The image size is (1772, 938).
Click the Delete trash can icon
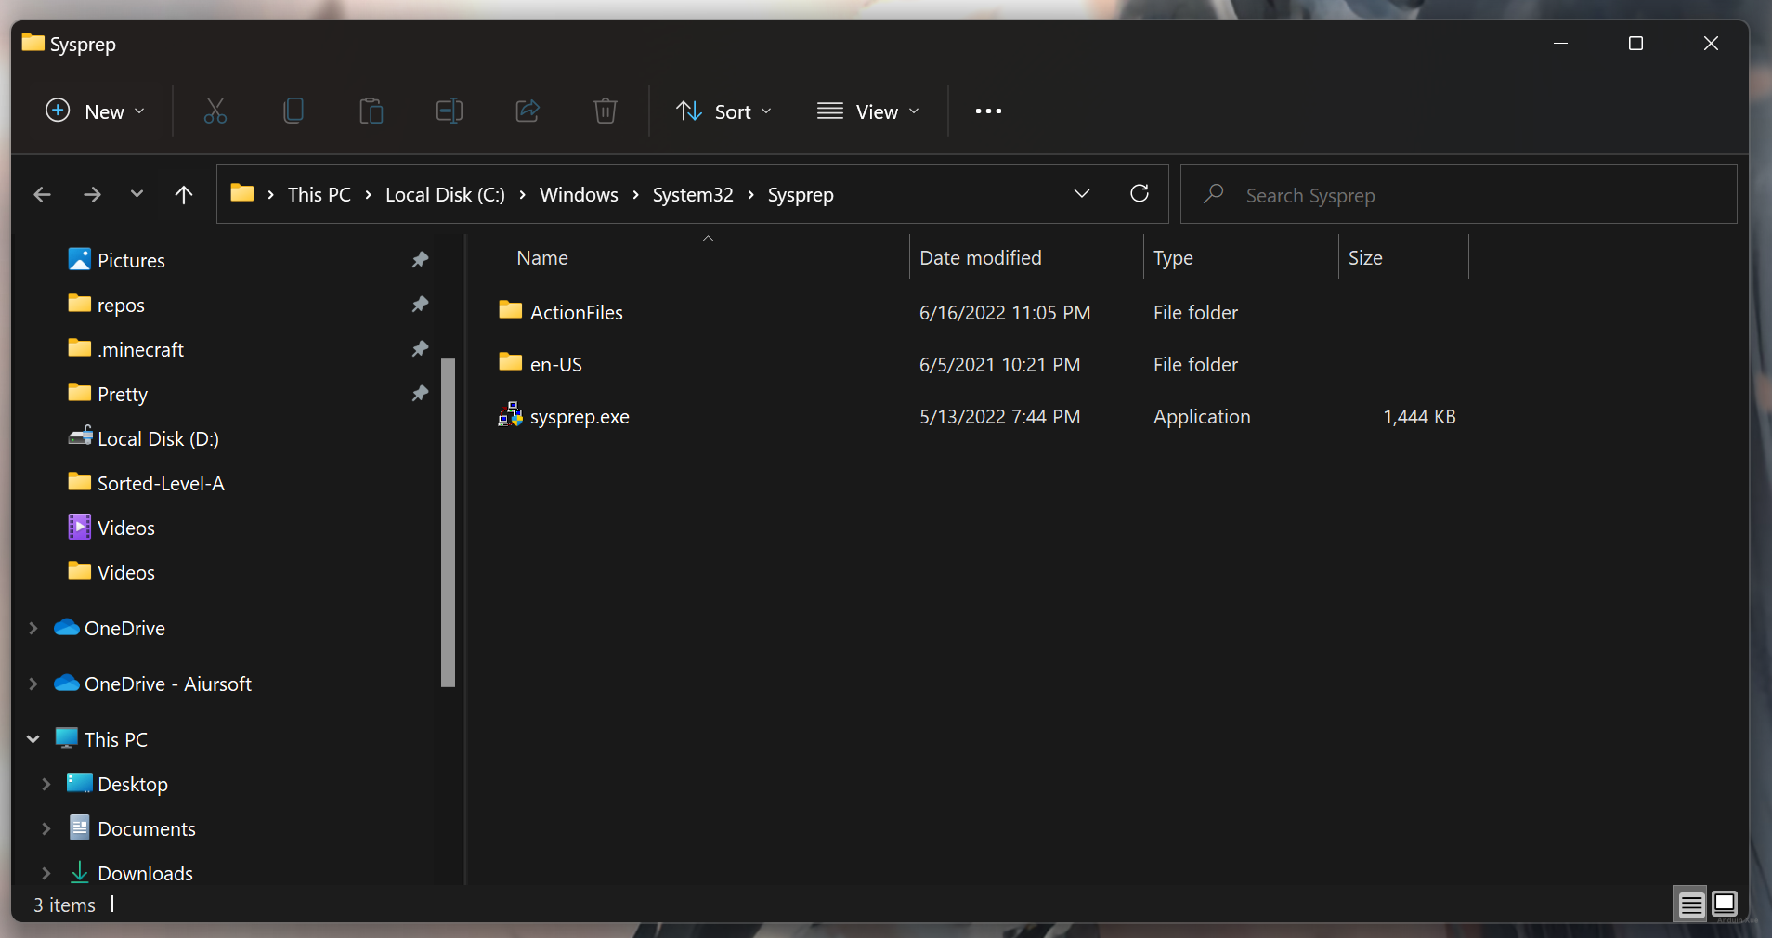[606, 111]
